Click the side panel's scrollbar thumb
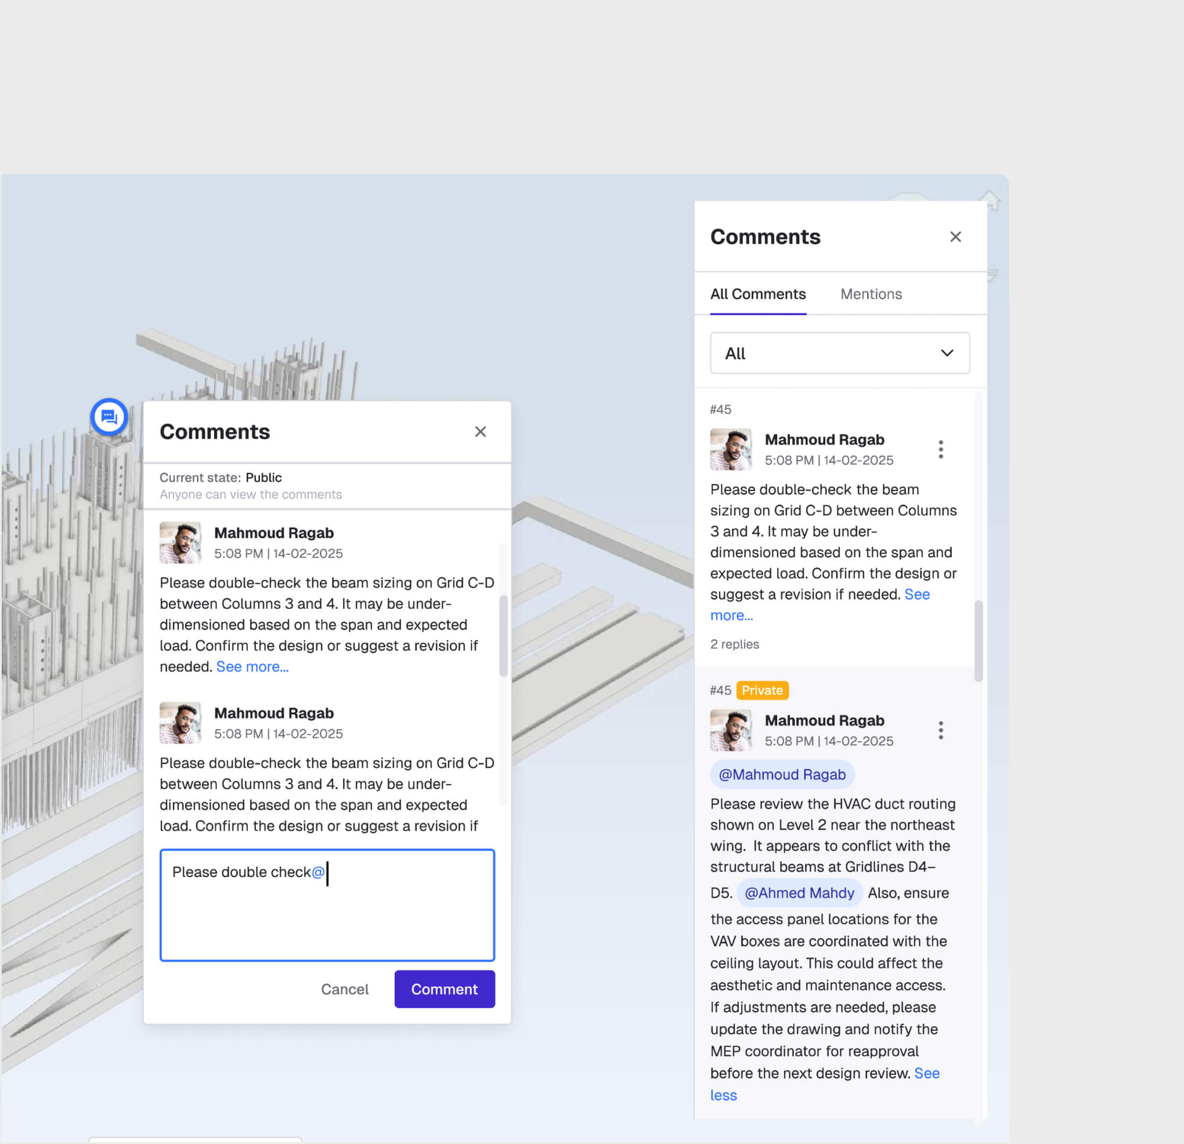The image size is (1184, 1144). pyautogui.click(x=978, y=640)
